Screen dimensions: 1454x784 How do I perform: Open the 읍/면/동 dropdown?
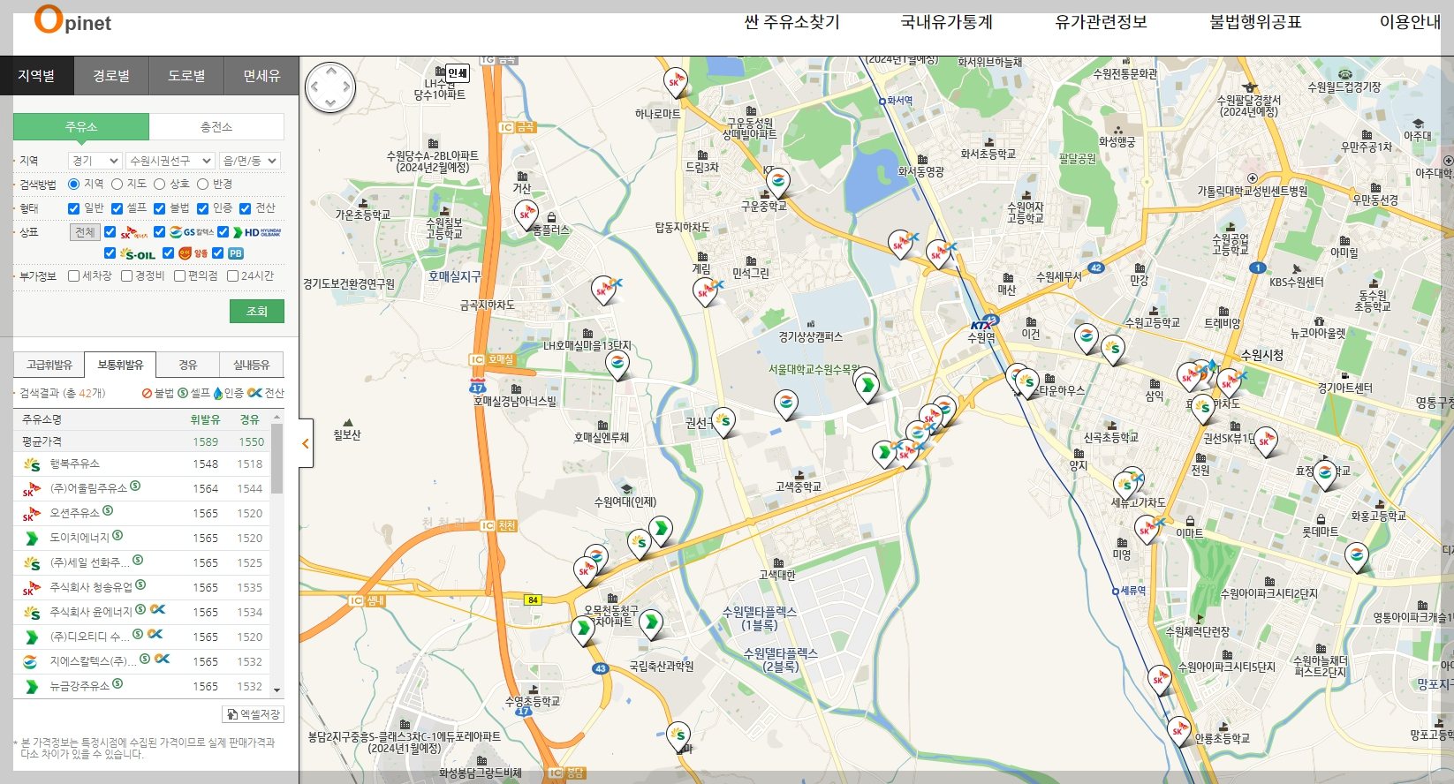click(250, 161)
